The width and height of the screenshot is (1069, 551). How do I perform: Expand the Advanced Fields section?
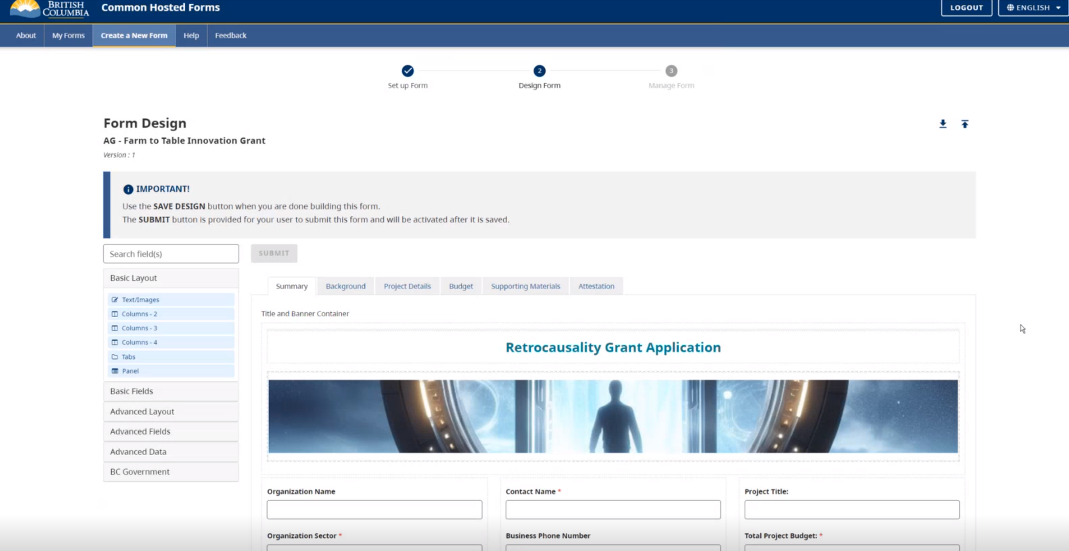coord(171,432)
